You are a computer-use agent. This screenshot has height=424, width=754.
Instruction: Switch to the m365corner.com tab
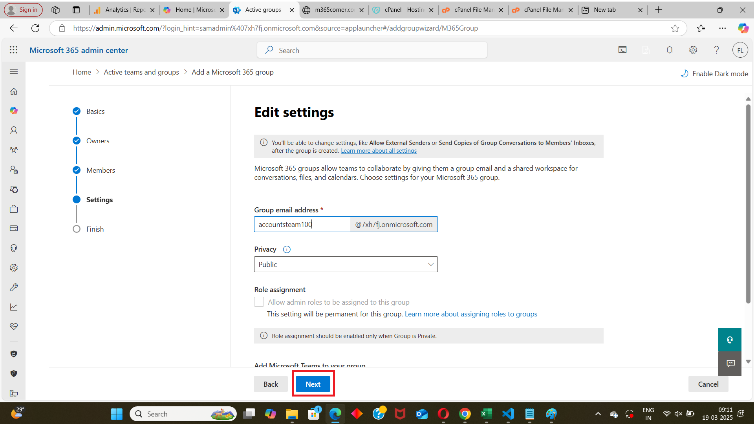334,10
